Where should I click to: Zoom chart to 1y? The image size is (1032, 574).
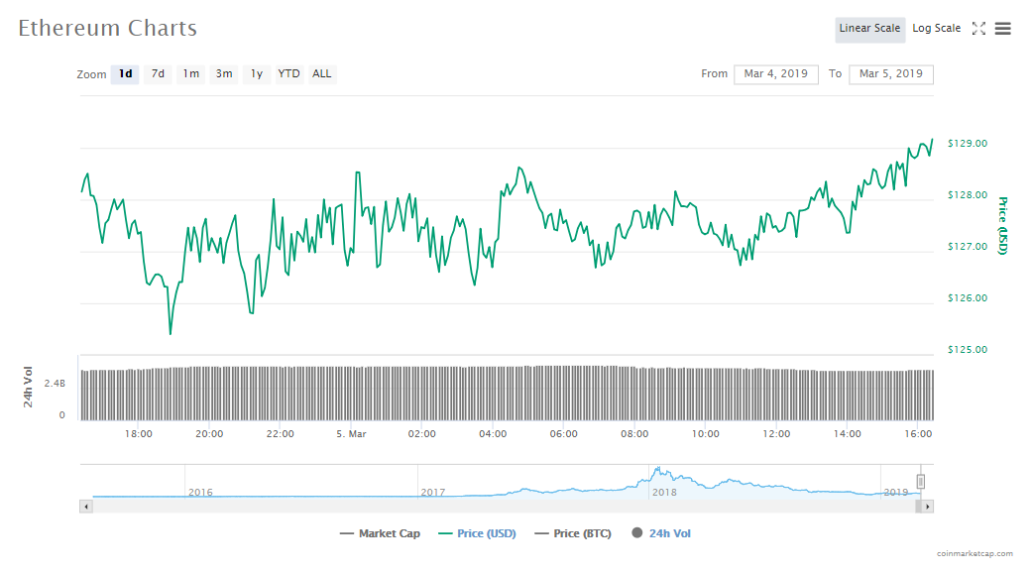click(x=257, y=74)
